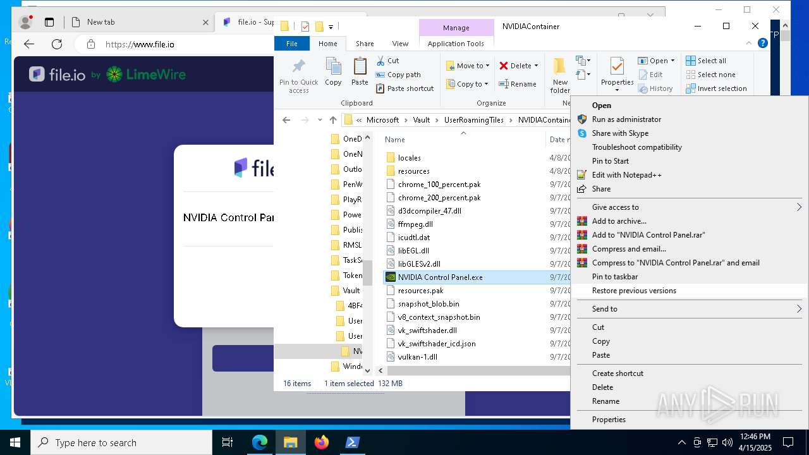This screenshot has height=455, width=809.
Task: Open PowerShell from the taskbar
Action: pos(353,442)
